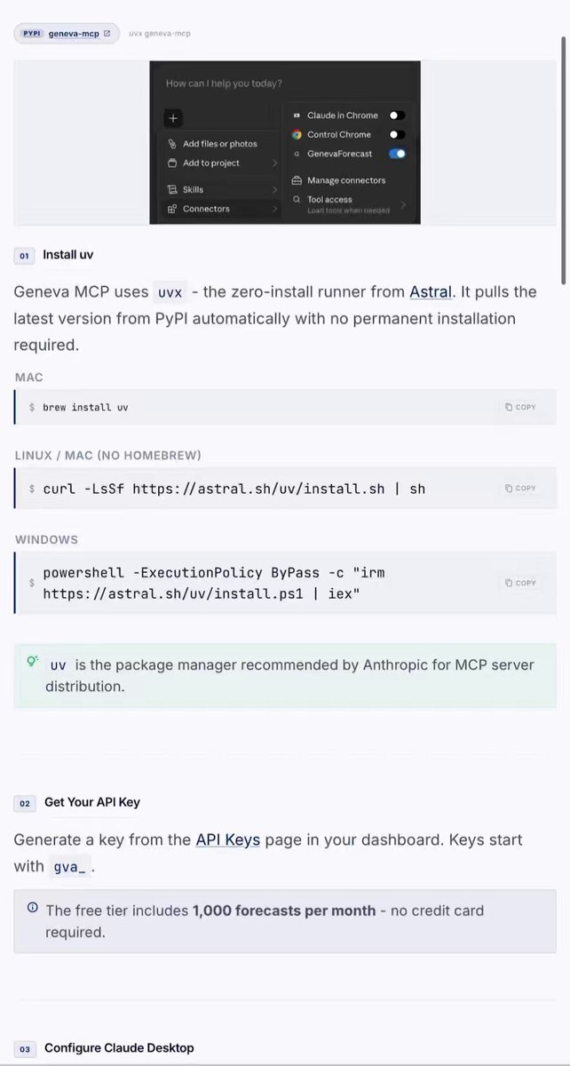Click the Tool access wrench icon

point(297,200)
